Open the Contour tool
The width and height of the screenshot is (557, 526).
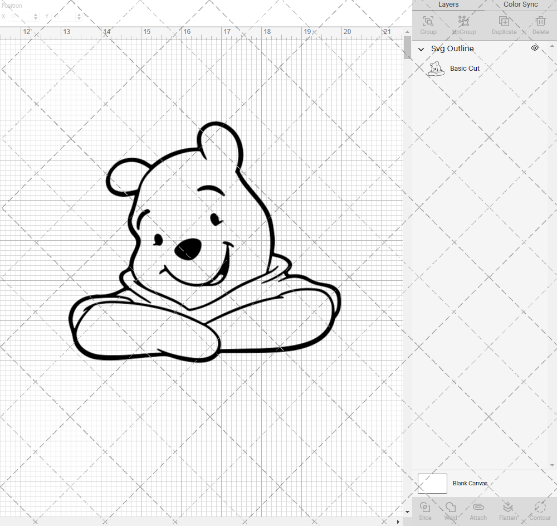pos(540,511)
